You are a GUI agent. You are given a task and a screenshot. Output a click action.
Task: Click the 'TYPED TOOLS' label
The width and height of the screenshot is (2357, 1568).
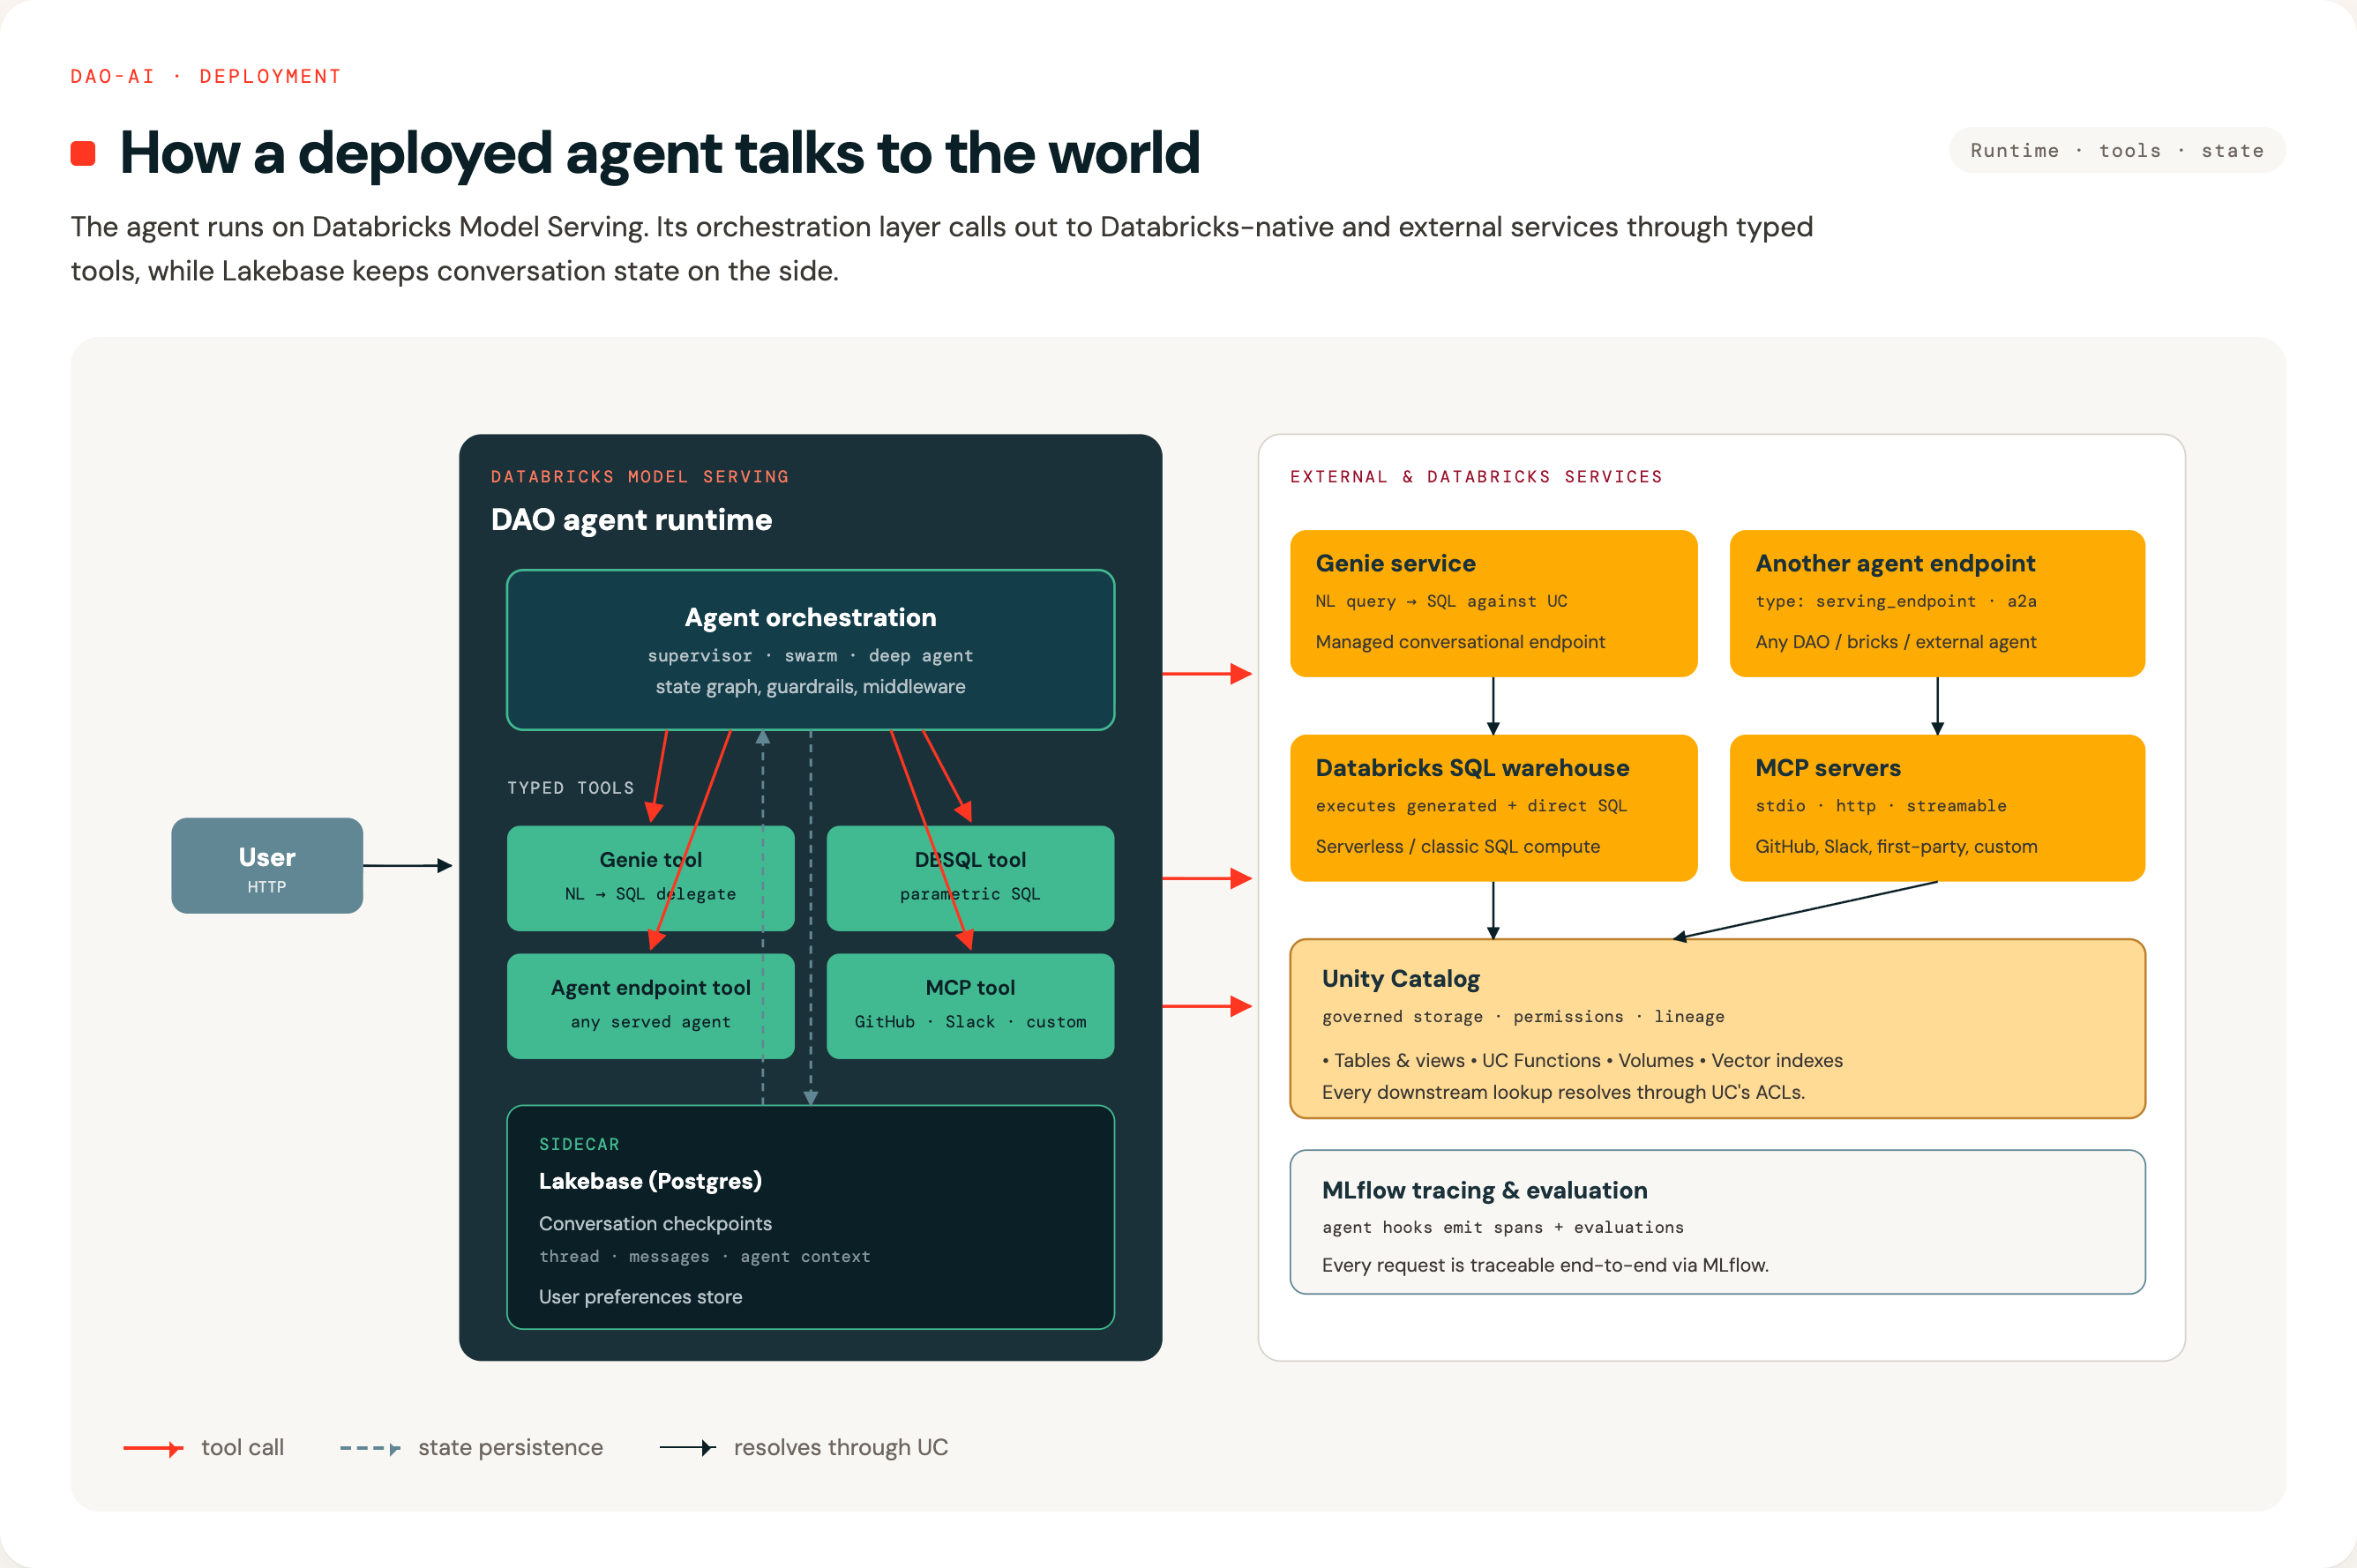pos(570,788)
